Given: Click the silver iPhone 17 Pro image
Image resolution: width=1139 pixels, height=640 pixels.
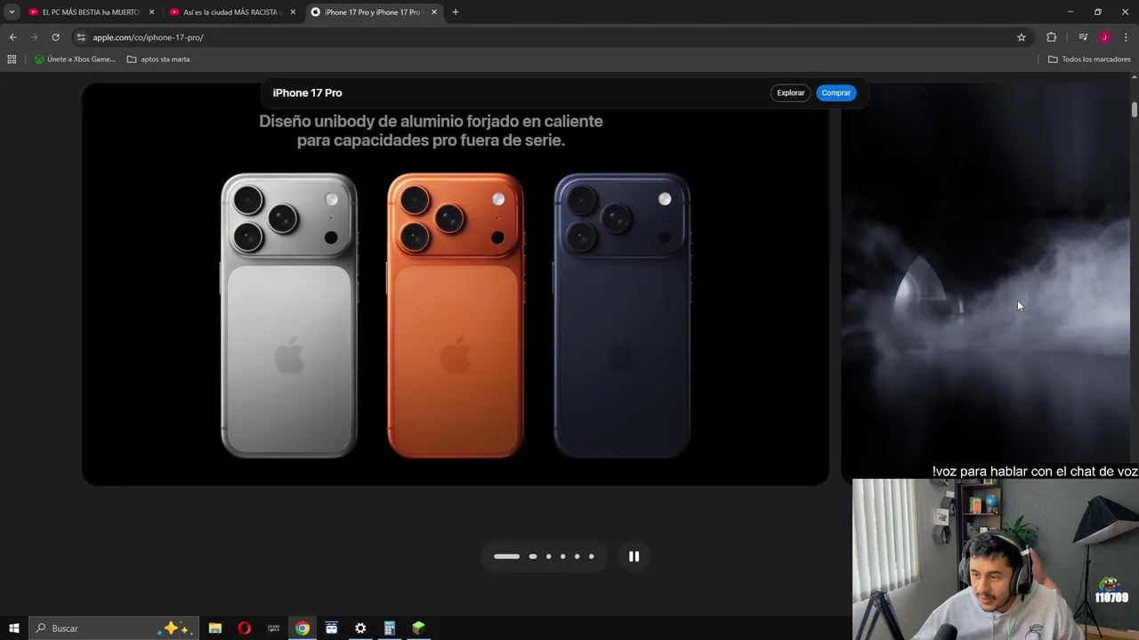Looking at the screenshot, I should (x=288, y=316).
